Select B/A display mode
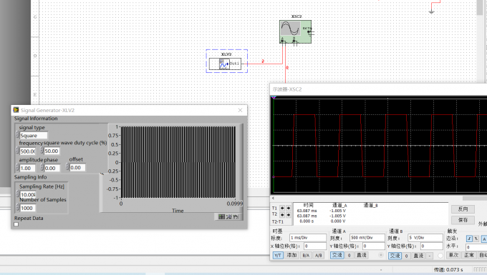 (x=306, y=255)
